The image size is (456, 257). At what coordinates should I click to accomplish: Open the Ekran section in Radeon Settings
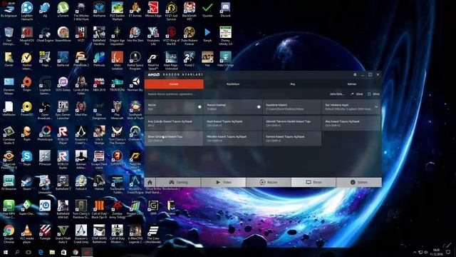[x=313, y=182]
